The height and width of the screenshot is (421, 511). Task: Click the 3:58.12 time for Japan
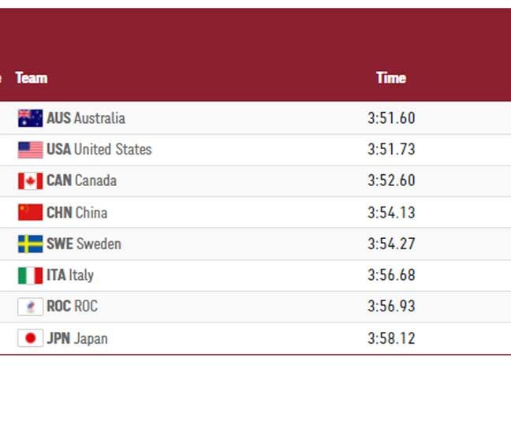pyautogui.click(x=391, y=338)
